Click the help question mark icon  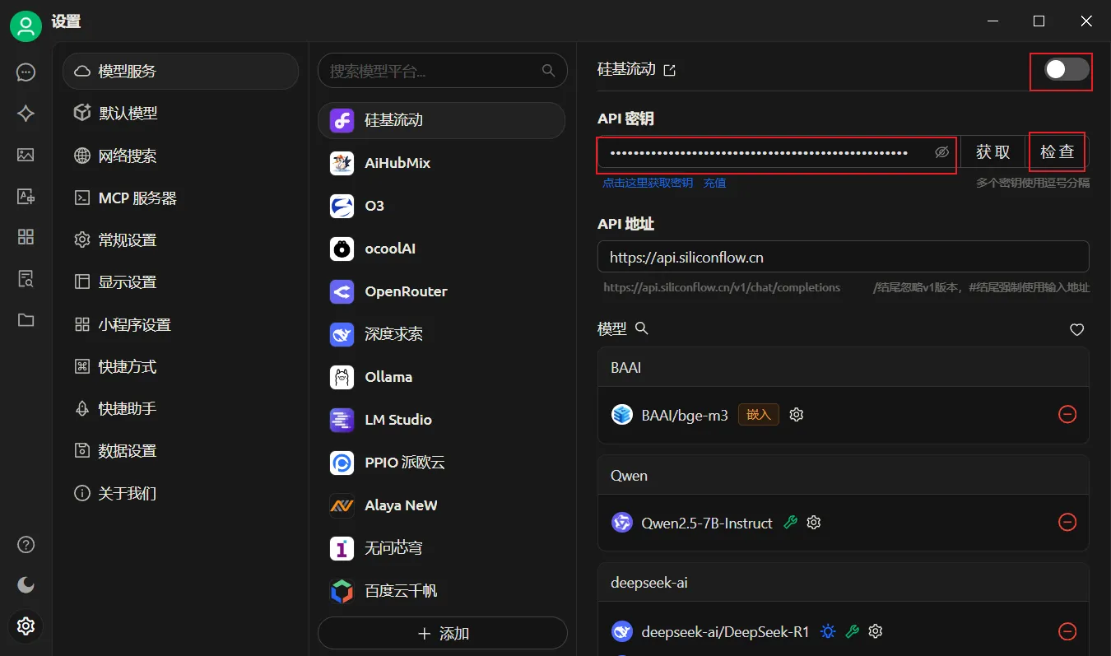(26, 544)
